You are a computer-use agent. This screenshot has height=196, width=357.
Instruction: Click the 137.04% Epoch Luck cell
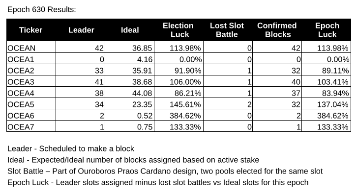point(326,104)
